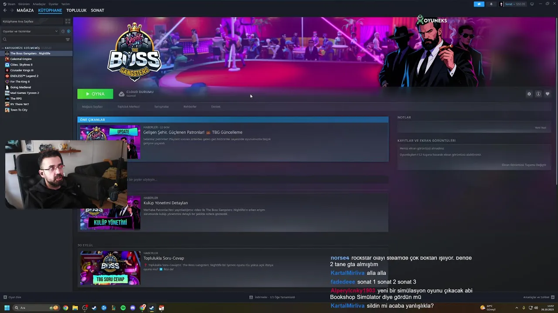
Task: Click the Steam forward navigation arrow
Action: (11, 10)
